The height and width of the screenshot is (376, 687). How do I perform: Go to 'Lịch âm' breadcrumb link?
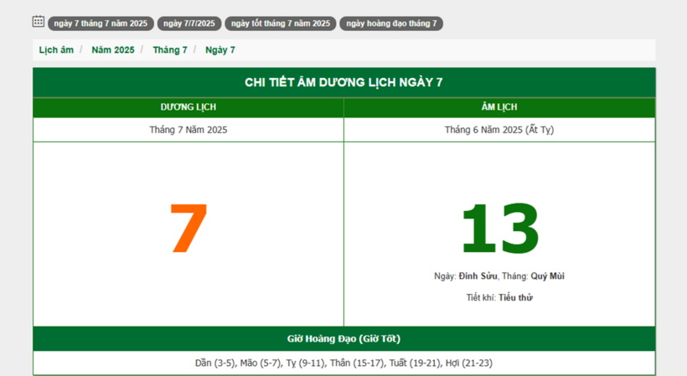[x=56, y=50]
